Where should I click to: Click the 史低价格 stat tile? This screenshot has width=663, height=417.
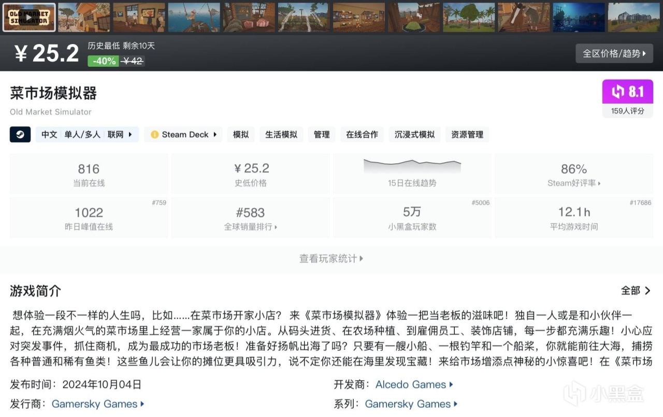(x=251, y=174)
